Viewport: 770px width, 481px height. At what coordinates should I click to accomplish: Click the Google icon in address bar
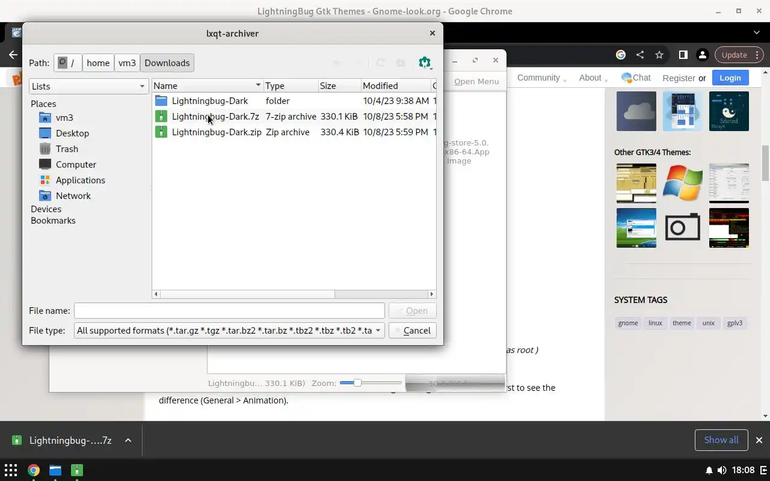pos(620,55)
